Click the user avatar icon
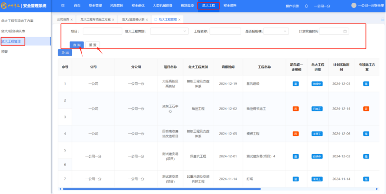386x194 pixels. [x=354, y=6]
